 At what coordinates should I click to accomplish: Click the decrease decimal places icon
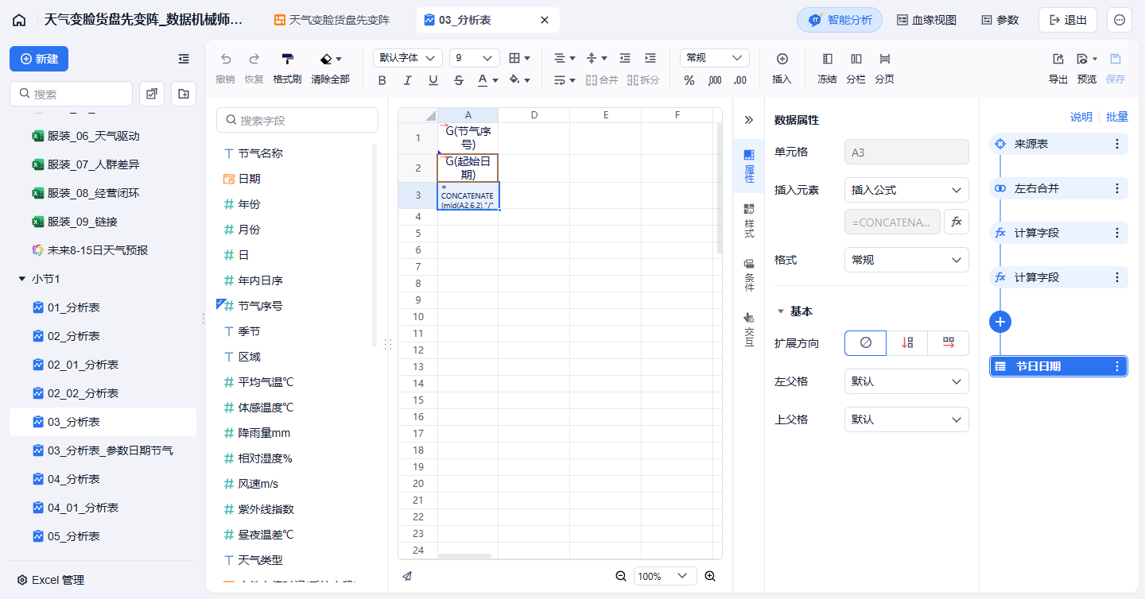[740, 80]
